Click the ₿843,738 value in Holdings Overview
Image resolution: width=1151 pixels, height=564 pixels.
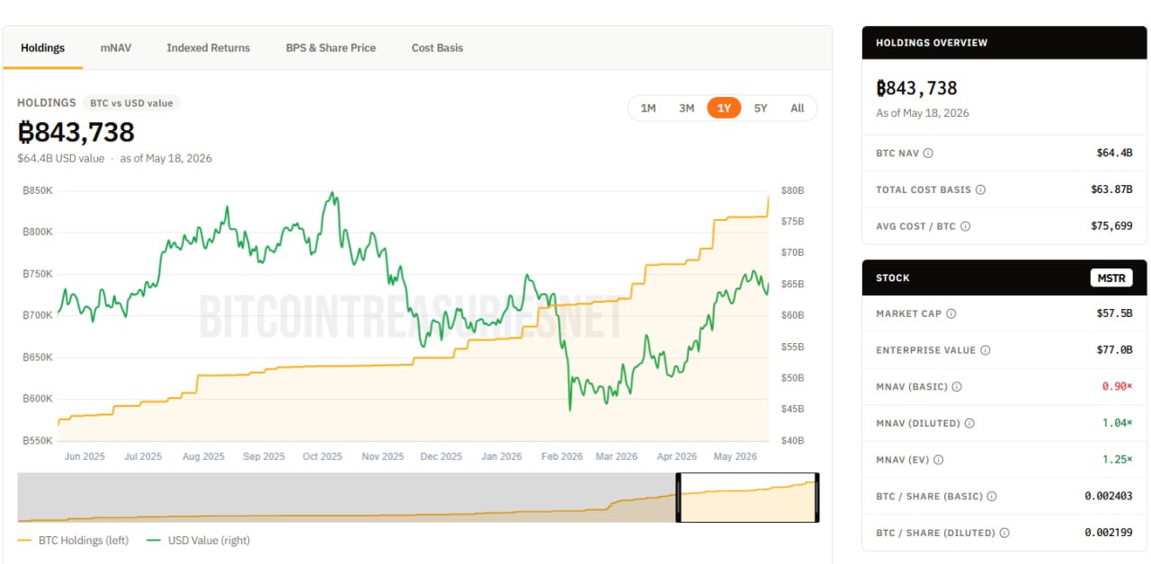coord(916,88)
